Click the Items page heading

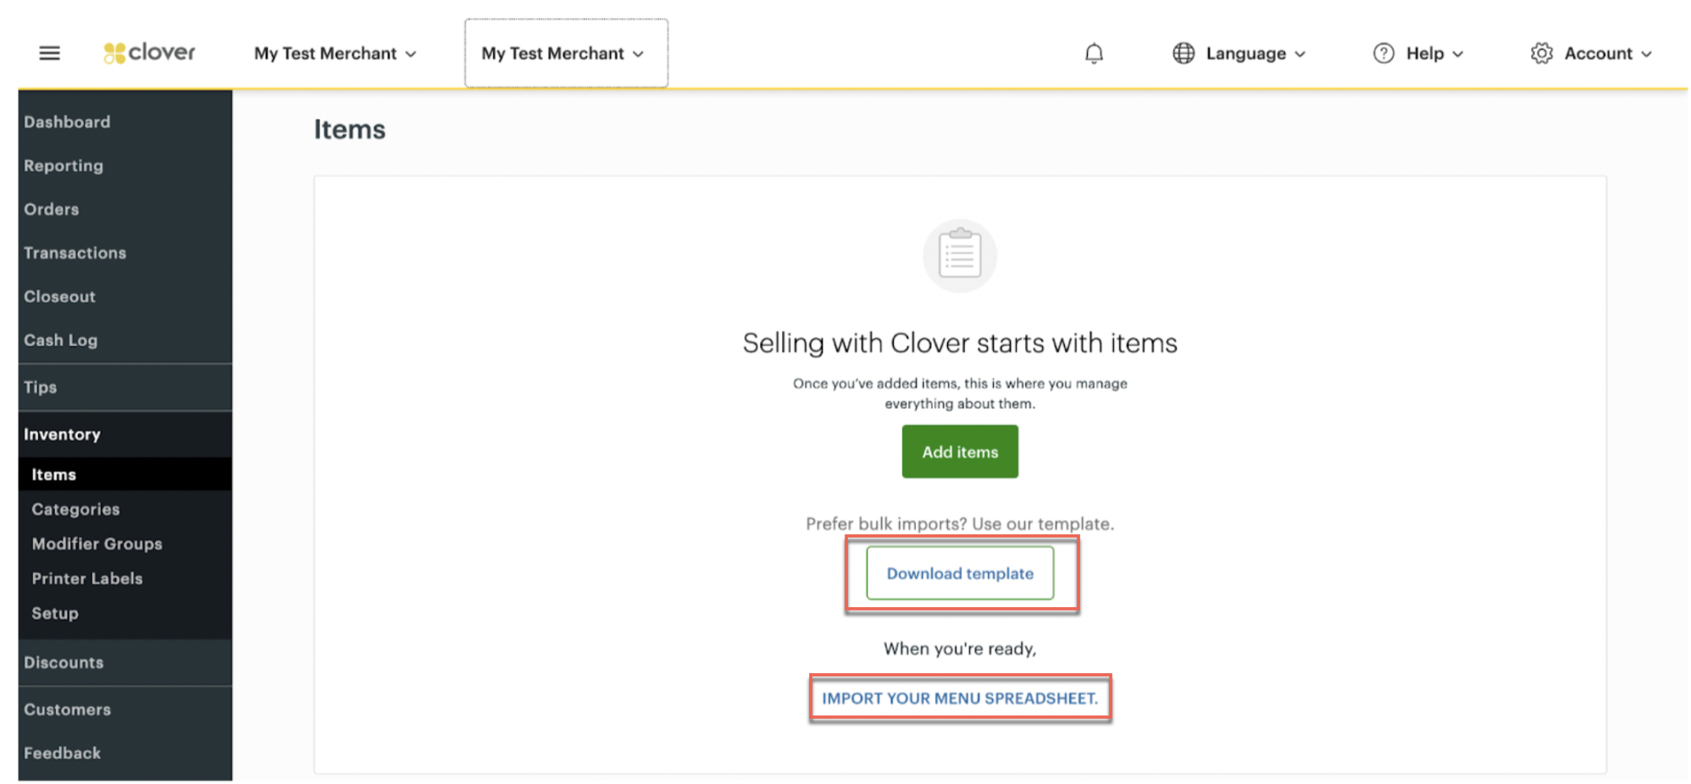coord(350,130)
